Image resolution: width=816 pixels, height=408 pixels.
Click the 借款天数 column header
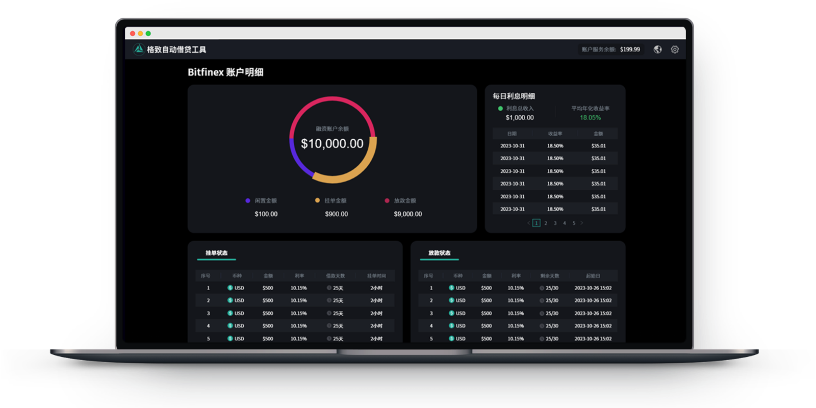pyautogui.click(x=336, y=276)
